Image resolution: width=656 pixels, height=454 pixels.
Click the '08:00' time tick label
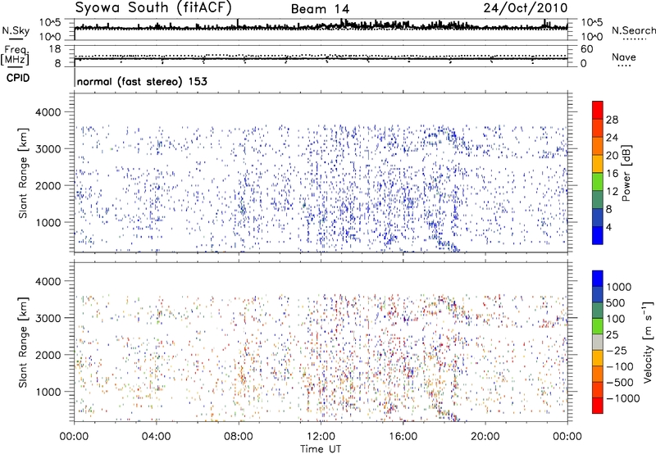tap(238, 437)
